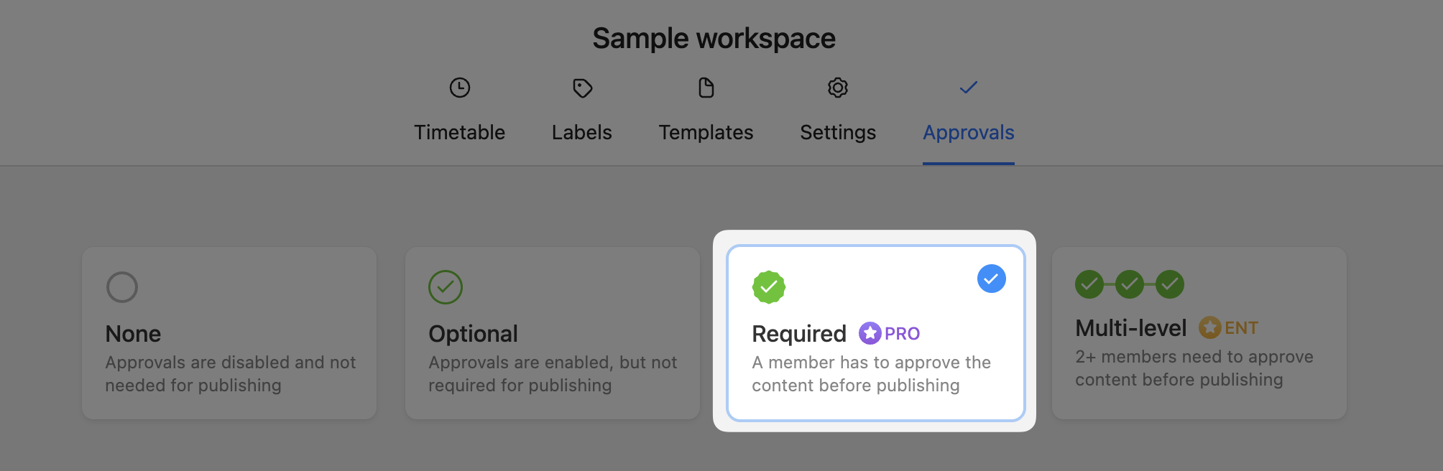Image resolution: width=1443 pixels, height=471 pixels.
Task: Open the Settings tab label
Action: 838,133
